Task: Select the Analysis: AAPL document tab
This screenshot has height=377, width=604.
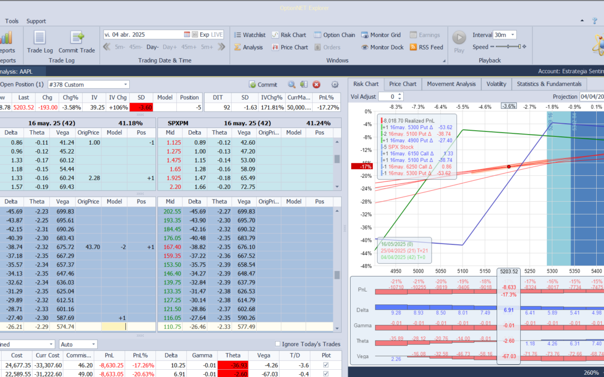Action: coord(22,71)
